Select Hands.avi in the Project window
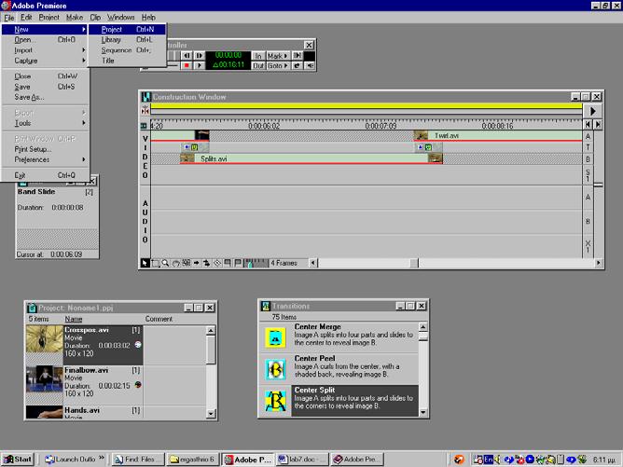 click(x=84, y=412)
